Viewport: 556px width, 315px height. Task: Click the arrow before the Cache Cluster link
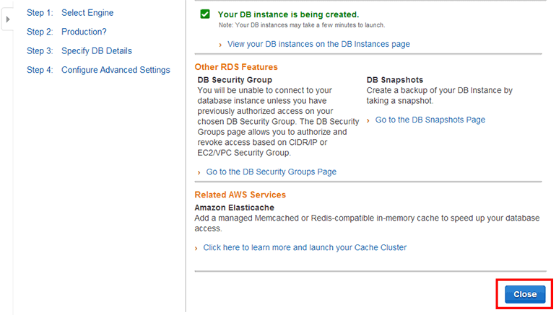(197, 248)
